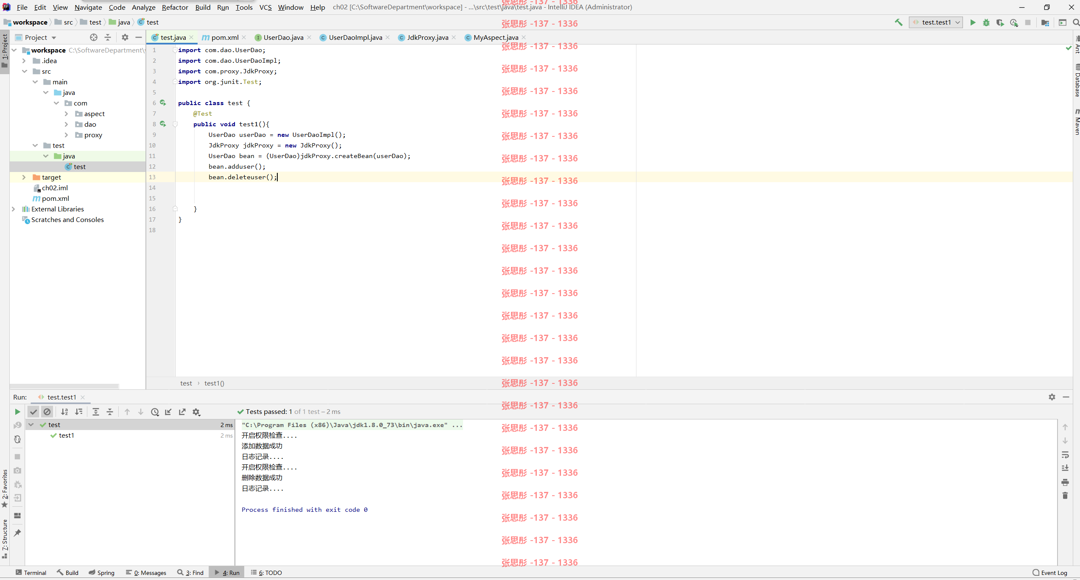Click test1() in the editor breadcrumb
The image size is (1080, 580).
[x=214, y=383]
